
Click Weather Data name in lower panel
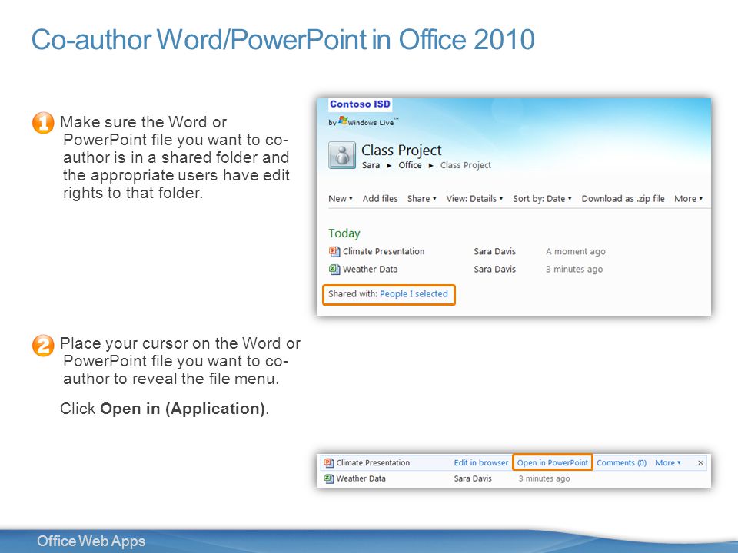[x=361, y=478]
